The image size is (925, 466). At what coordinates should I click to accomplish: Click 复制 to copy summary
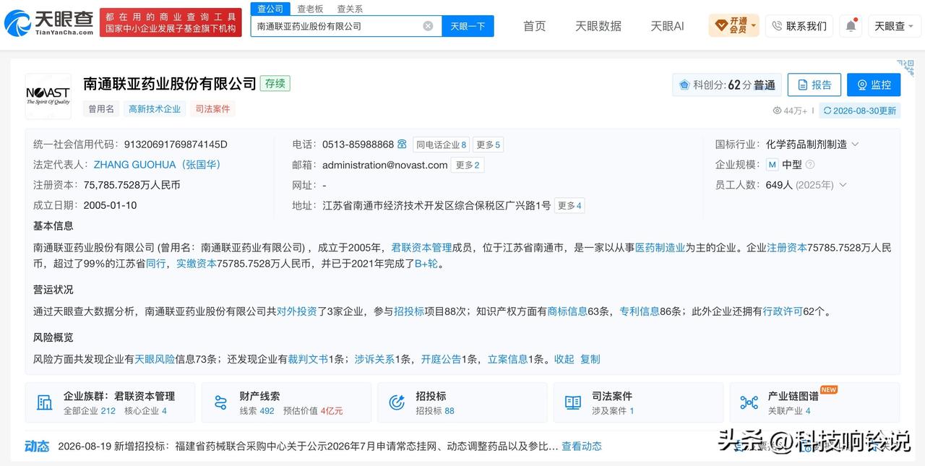[590, 359]
